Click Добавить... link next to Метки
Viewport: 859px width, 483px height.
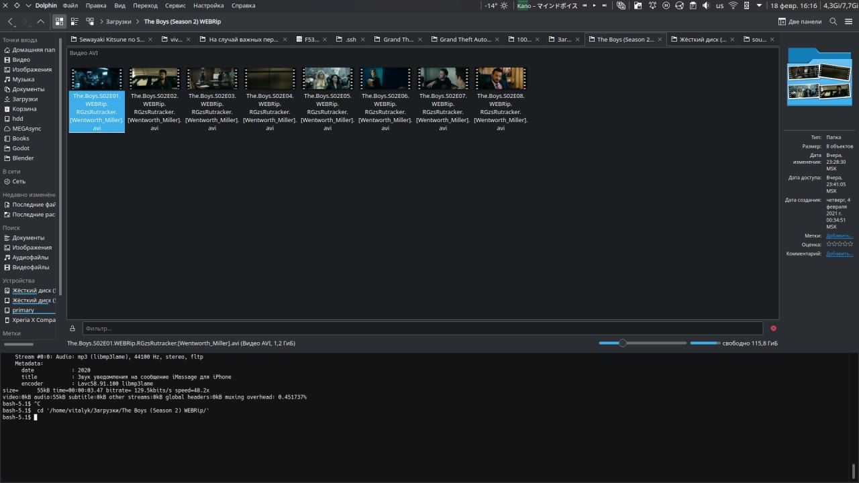(840, 235)
